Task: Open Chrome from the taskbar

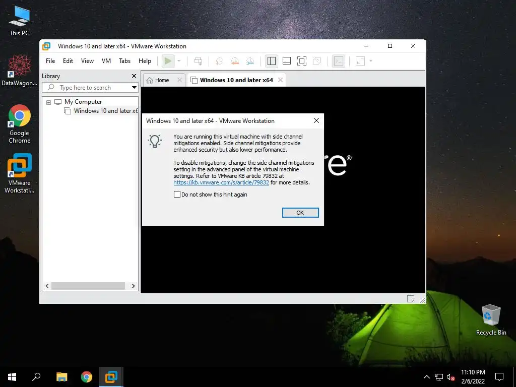Action: click(x=87, y=377)
